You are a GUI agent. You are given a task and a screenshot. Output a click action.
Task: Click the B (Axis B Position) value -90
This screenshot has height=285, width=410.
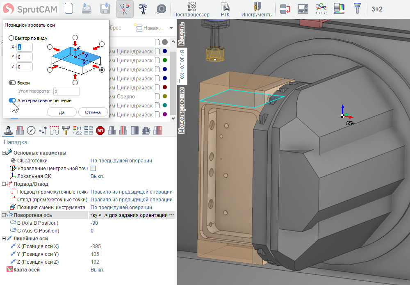pos(94,223)
